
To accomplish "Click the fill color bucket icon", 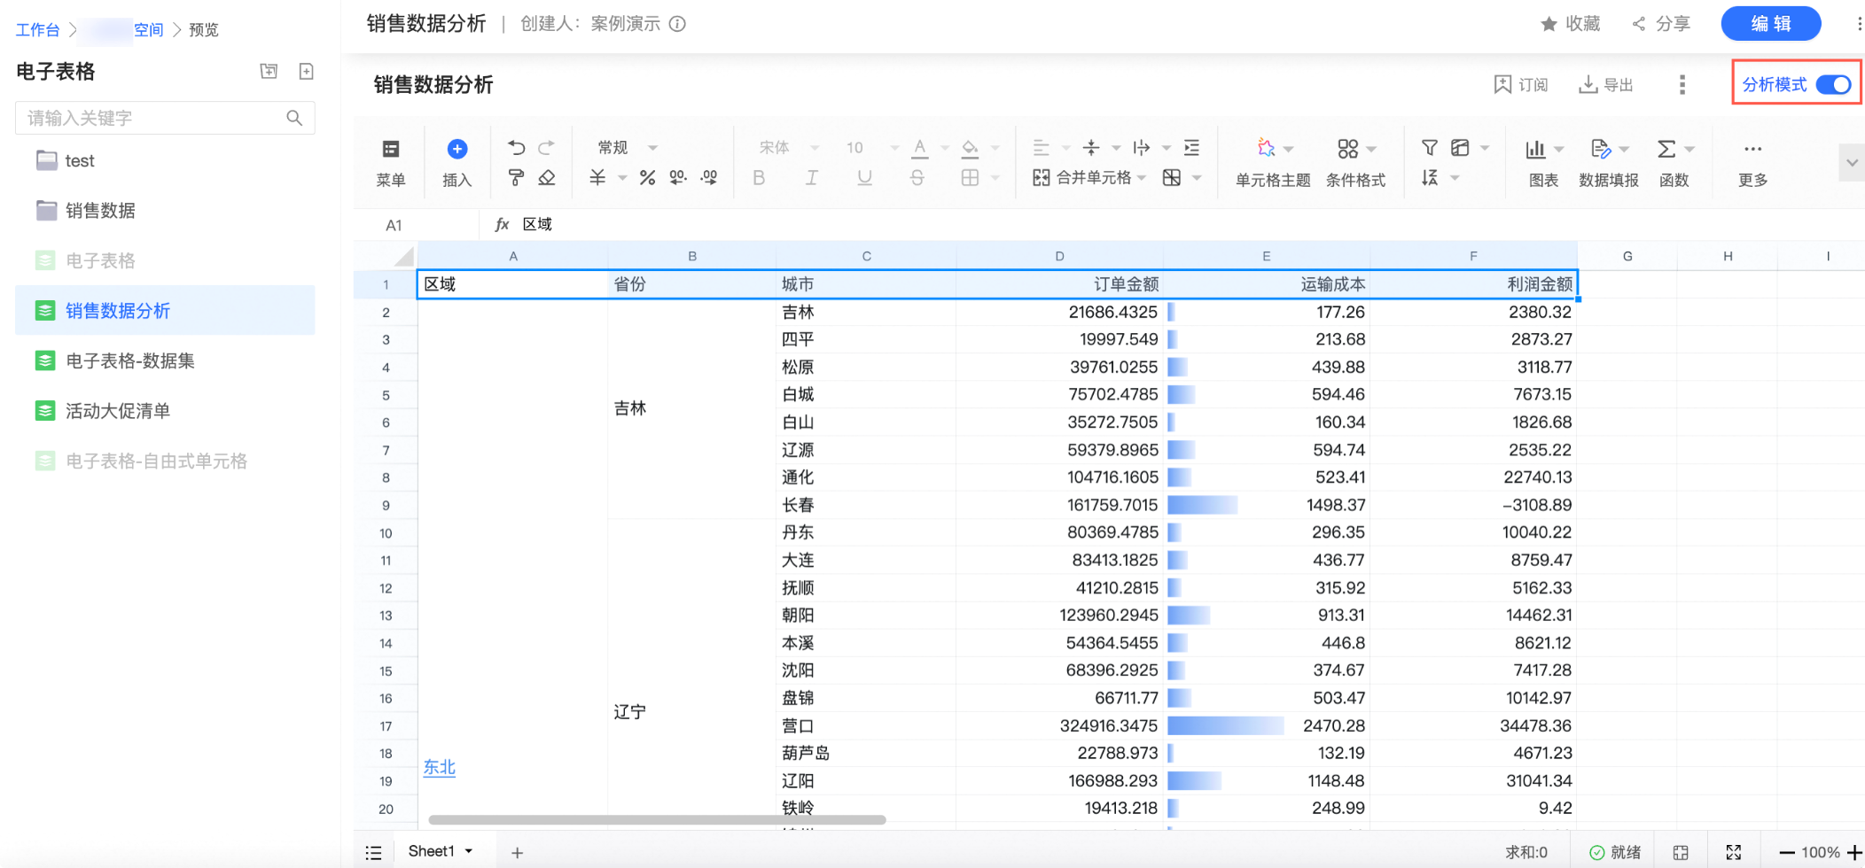I will 970,148.
